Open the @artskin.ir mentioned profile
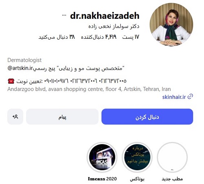Screen dimensions: 204x184 (x=20, y=68)
